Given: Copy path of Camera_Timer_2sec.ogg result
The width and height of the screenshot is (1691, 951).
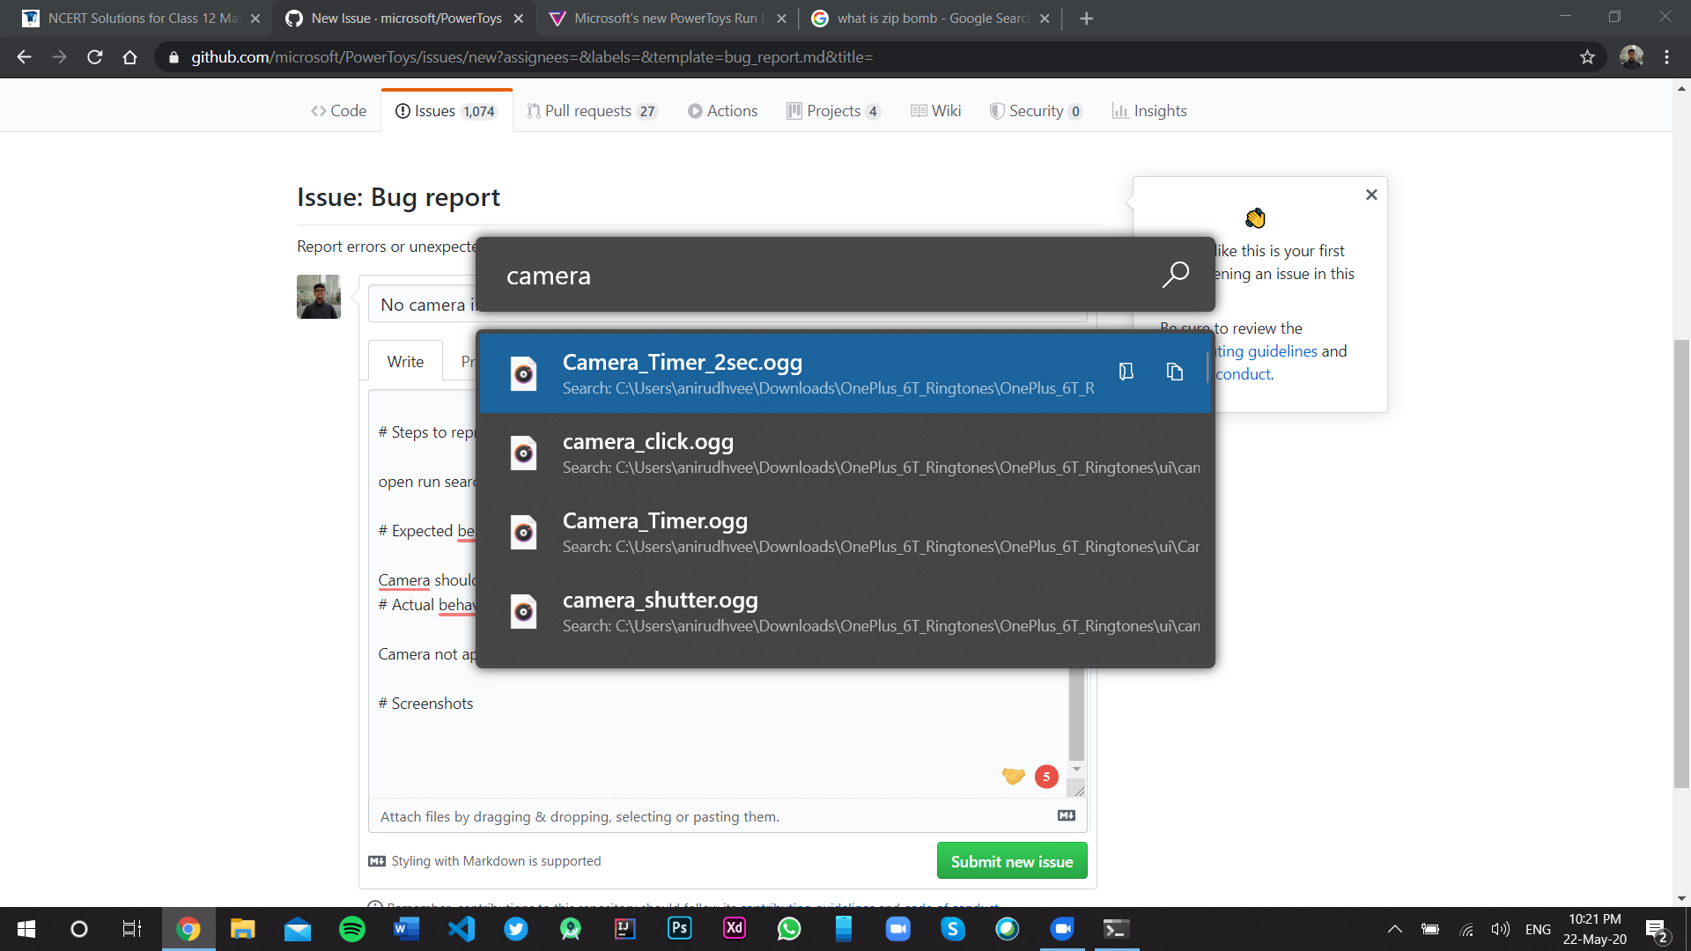Looking at the screenshot, I should [1174, 372].
